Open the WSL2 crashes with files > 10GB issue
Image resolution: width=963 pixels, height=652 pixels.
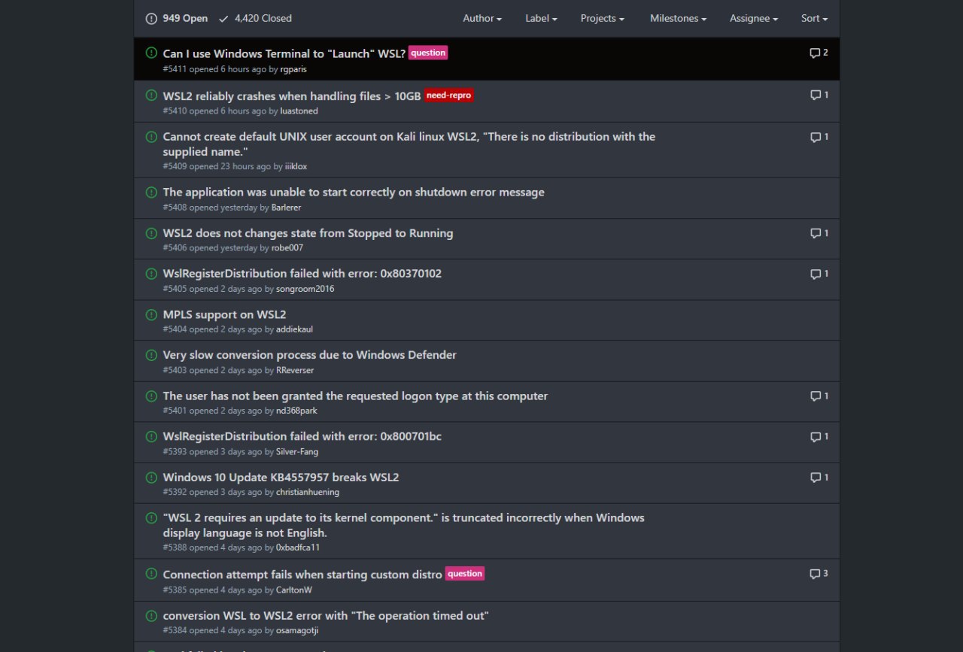(292, 96)
